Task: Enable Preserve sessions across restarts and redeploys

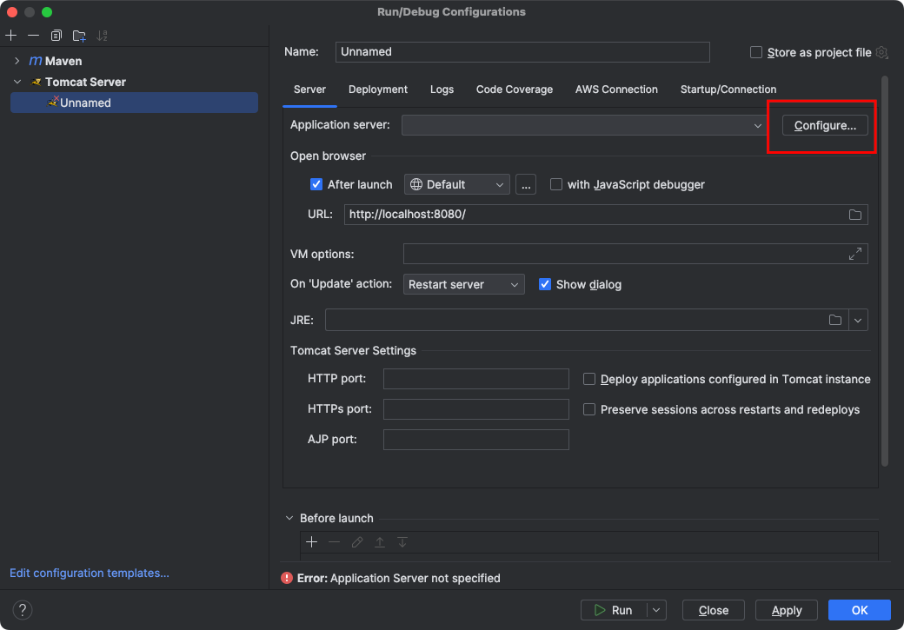Action: (589, 409)
